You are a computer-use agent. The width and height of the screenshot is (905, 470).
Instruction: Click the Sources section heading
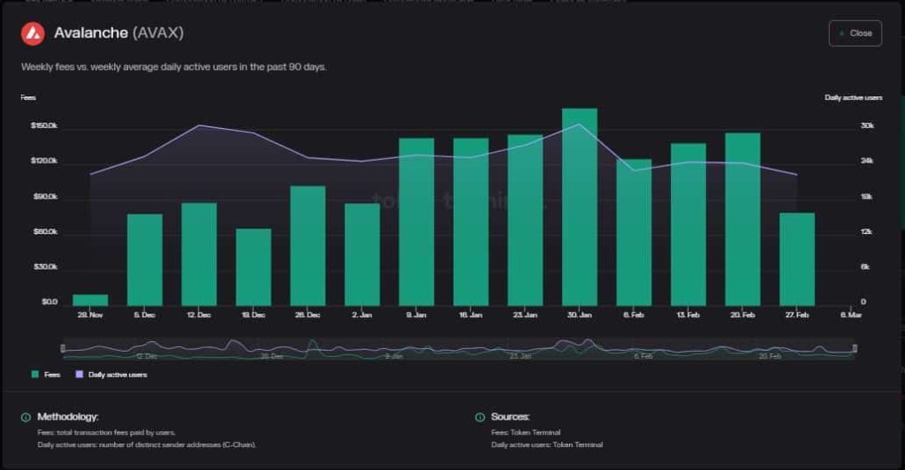(510, 417)
